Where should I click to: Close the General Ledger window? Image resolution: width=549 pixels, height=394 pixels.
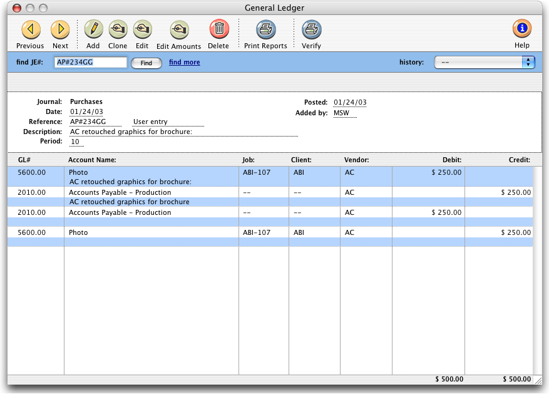[x=16, y=8]
